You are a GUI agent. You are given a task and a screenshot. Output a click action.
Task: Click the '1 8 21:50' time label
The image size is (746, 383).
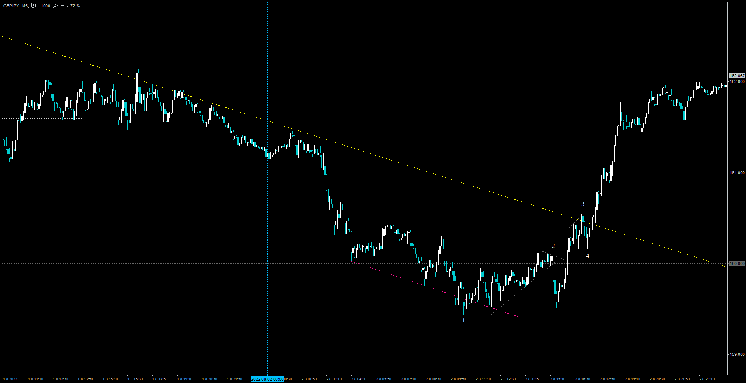coord(234,379)
